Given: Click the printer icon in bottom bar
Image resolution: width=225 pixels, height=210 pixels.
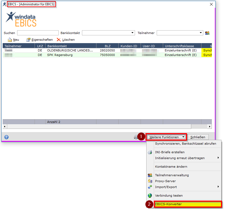Looking at the screenshot, I should point(136,137).
